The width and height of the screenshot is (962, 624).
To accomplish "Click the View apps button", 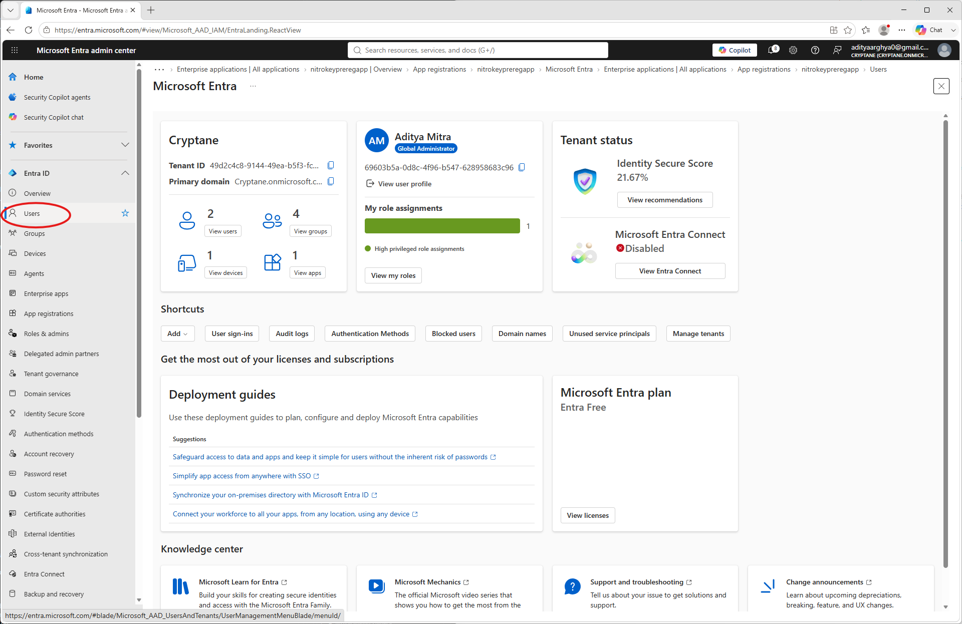I will point(308,273).
